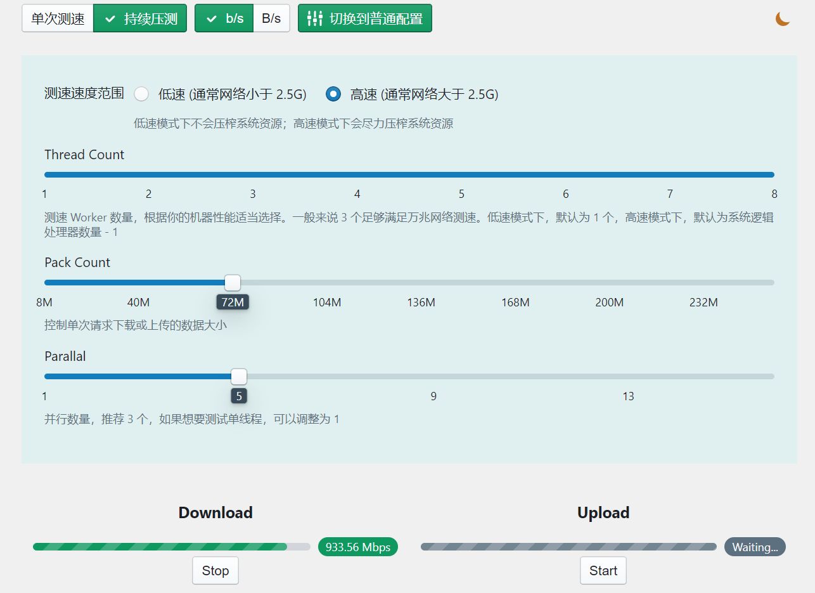Click the Thread Count slider track
Screen dimensions: 815x593
click(x=409, y=174)
